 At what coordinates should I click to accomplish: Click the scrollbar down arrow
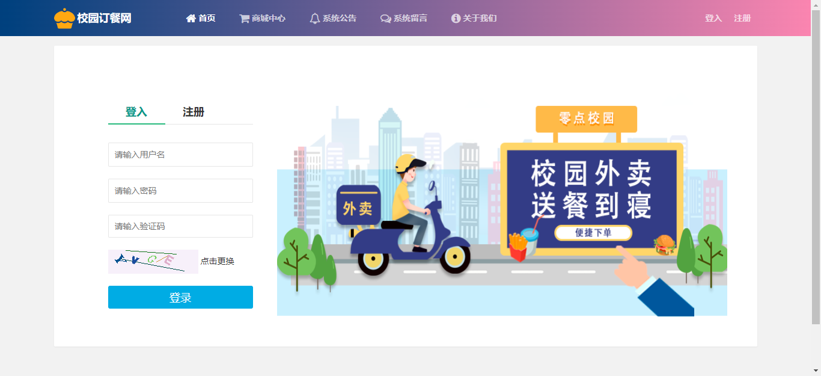pyautogui.click(x=816, y=371)
